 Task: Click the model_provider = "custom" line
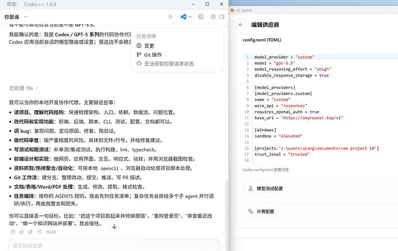coord(284,57)
